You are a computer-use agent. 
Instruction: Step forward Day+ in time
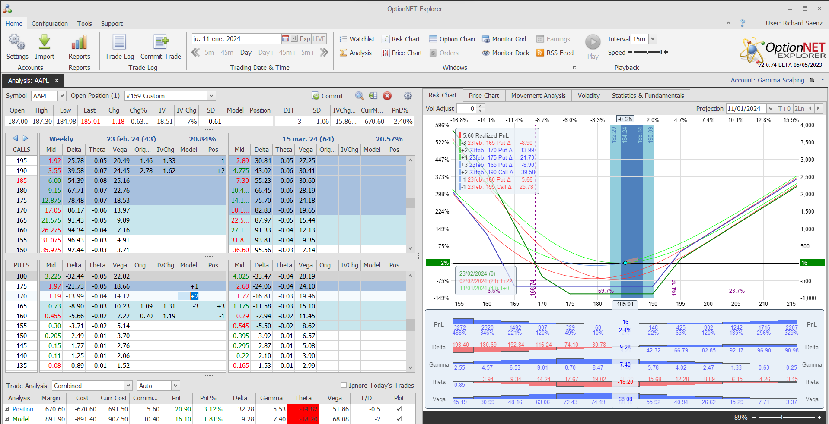click(x=266, y=53)
